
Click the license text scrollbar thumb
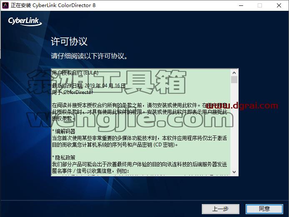234,80
